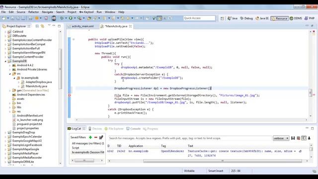Click the Open Perspective icon
Screen dimensions: 318x179
click(x=222, y=18)
